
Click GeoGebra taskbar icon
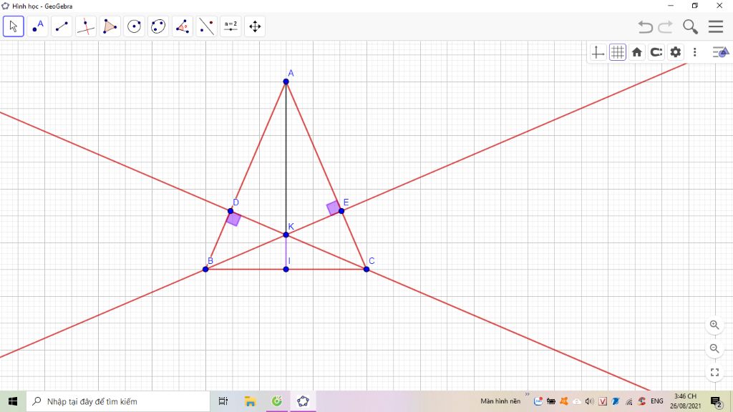click(303, 401)
